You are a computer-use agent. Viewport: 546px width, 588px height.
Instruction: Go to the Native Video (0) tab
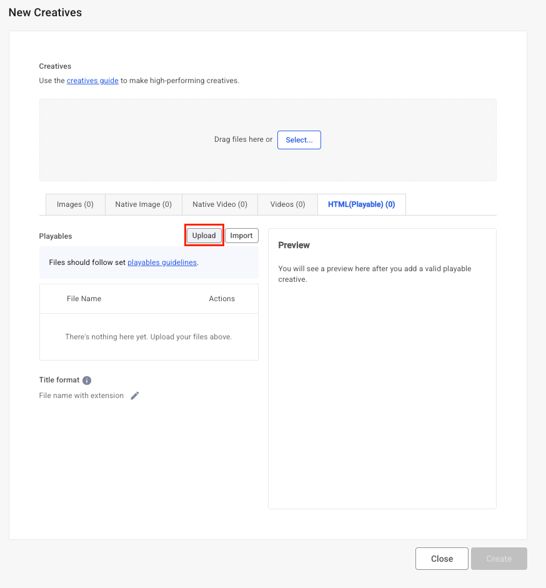(x=220, y=204)
